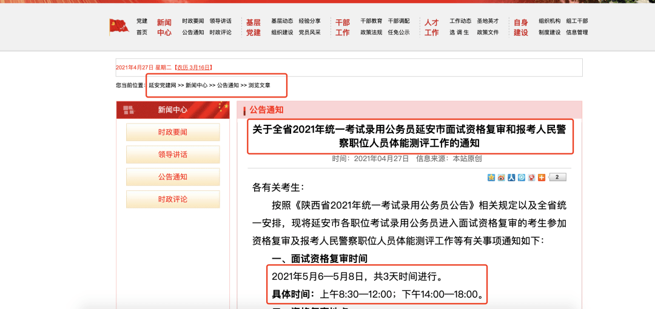The image size is (655, 309).
Task: Open 工作动态 link
Action: (x=460, y=21)
